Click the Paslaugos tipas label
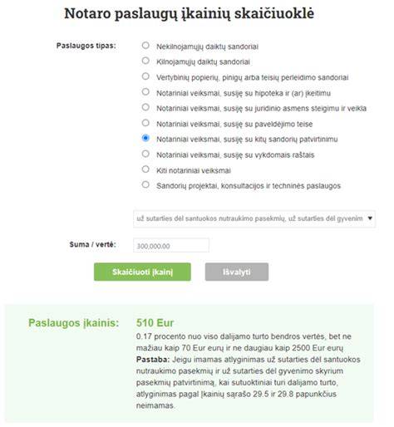 [x=86, y=46]
